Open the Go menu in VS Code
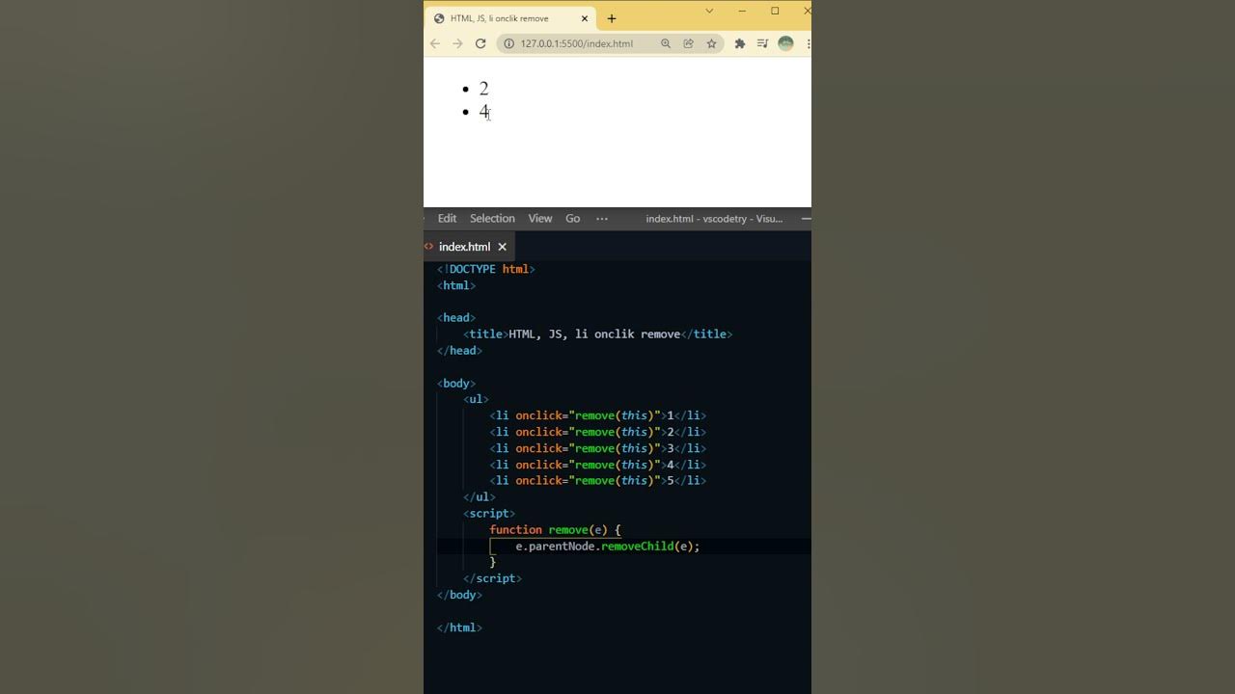 573,219
